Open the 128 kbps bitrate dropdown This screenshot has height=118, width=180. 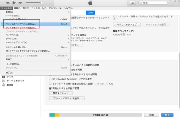pos(101,84)
